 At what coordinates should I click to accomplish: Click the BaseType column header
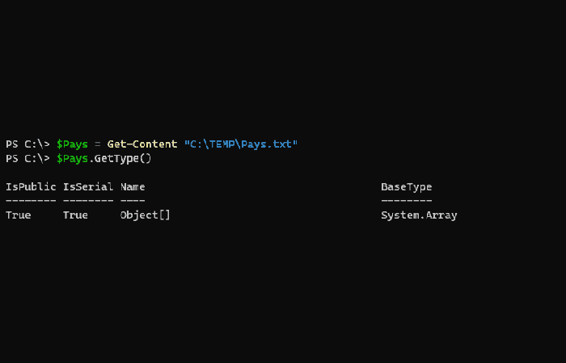click(x=407, y=187)
